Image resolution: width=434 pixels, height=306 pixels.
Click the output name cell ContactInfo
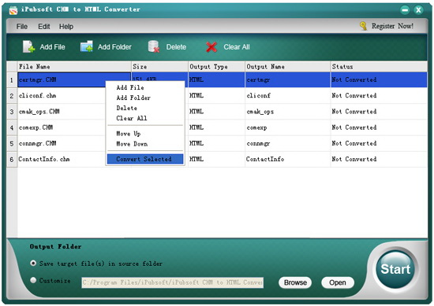[287, 159]
